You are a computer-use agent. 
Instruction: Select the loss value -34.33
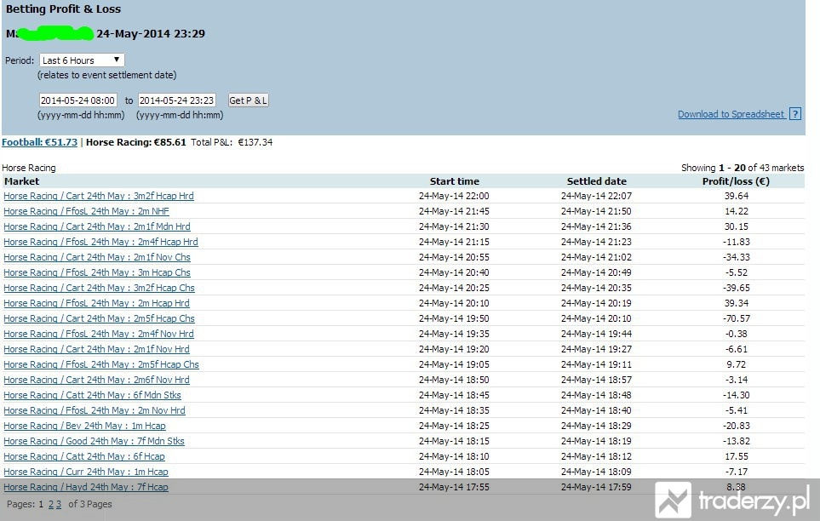click(737, 257)
